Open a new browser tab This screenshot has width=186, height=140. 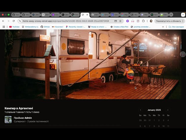coord(171,15)
